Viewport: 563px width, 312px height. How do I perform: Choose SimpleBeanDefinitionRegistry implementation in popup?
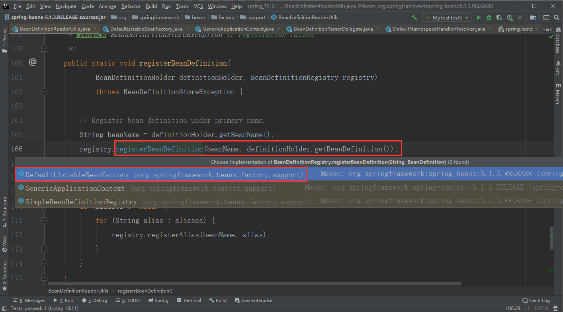(289, 202)
